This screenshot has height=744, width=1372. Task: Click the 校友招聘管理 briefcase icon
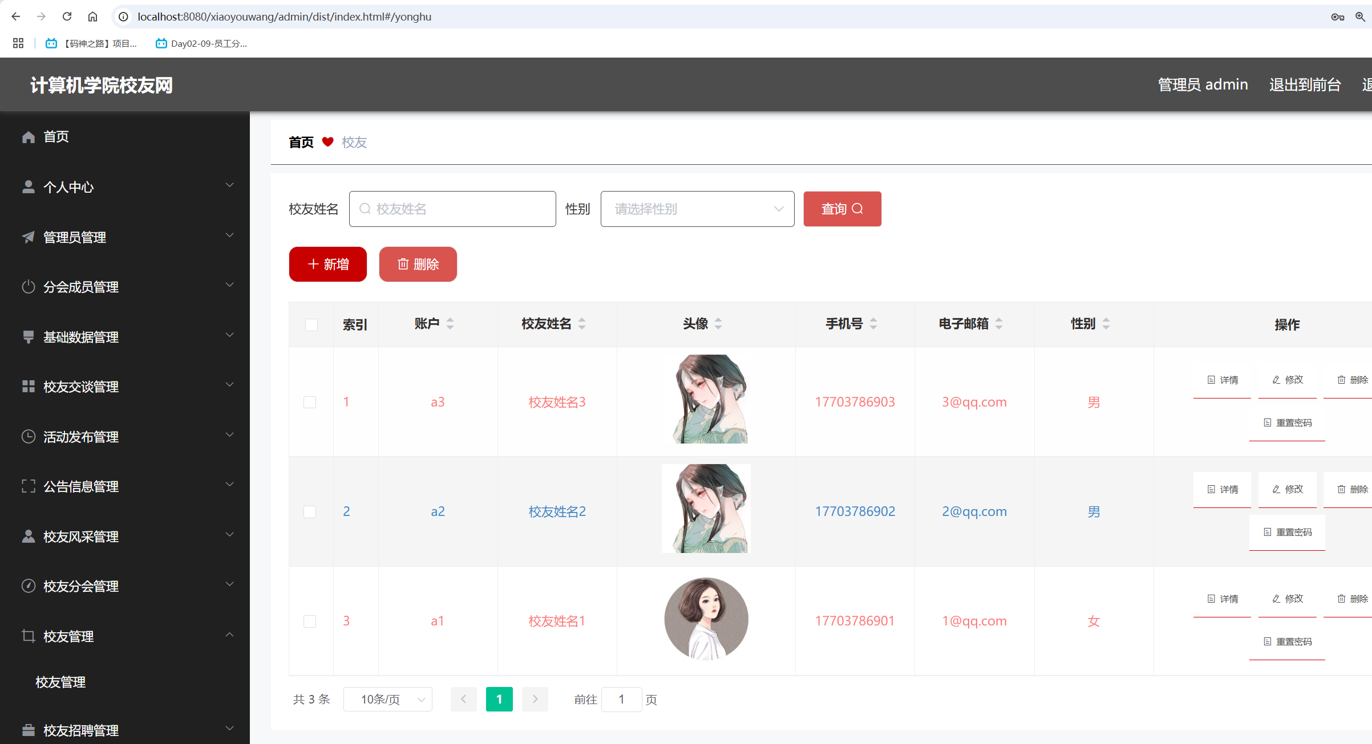click(x=29, y=730)
